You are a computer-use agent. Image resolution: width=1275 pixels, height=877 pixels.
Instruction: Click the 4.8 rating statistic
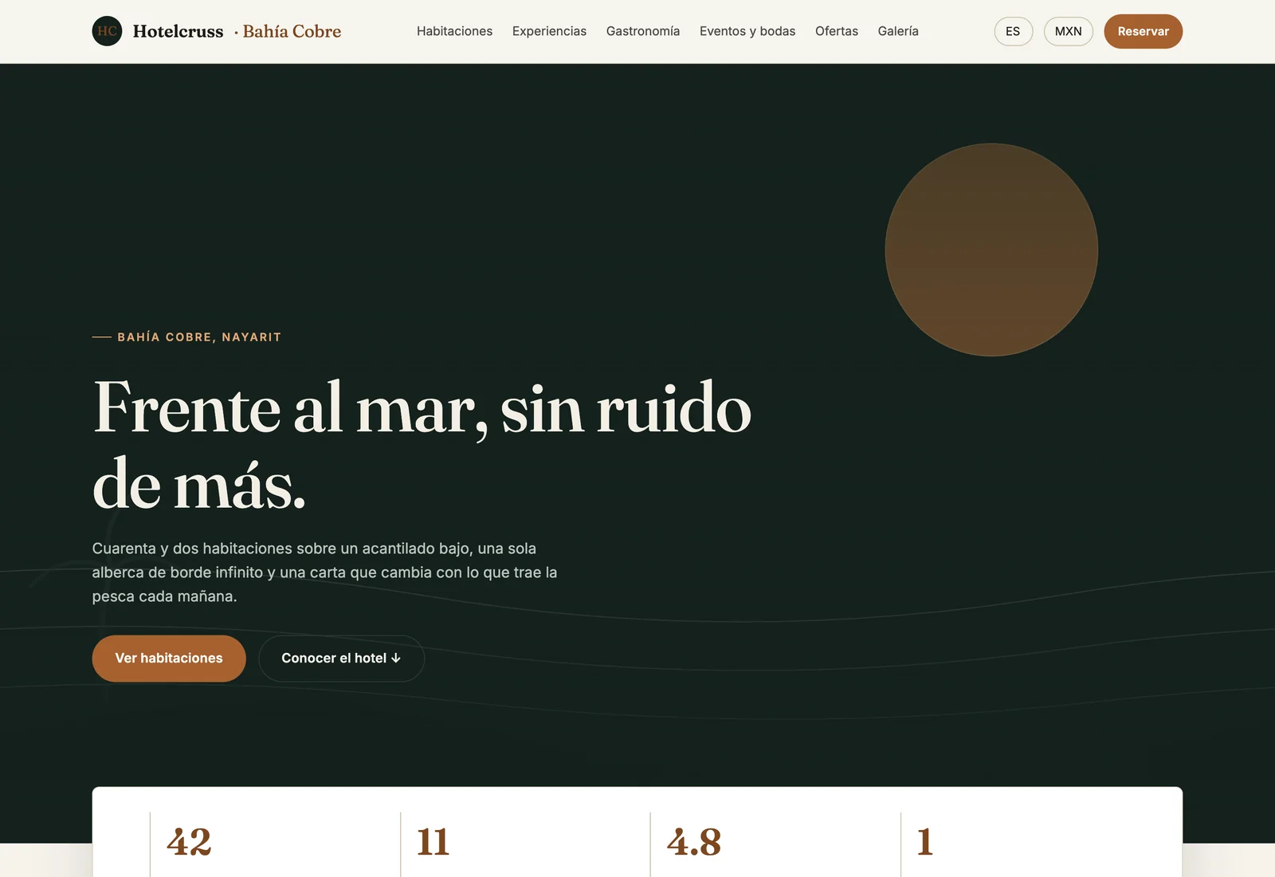click(694, 842)
